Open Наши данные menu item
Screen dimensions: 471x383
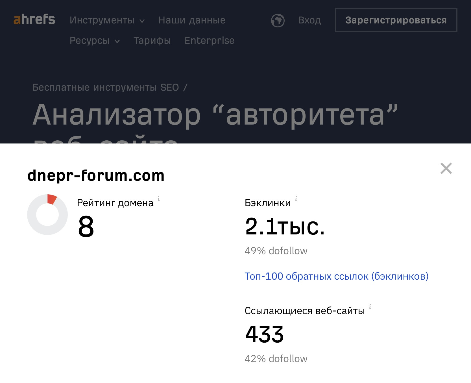192,20
